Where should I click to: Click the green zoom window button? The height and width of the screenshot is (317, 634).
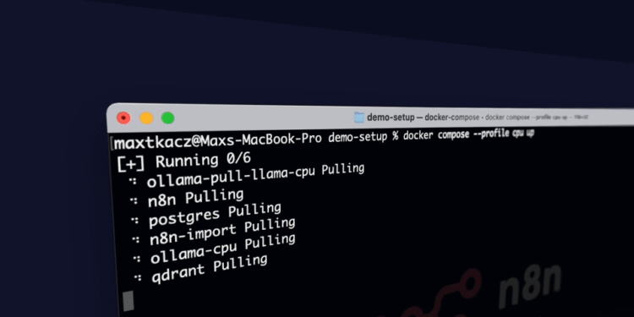168,118
